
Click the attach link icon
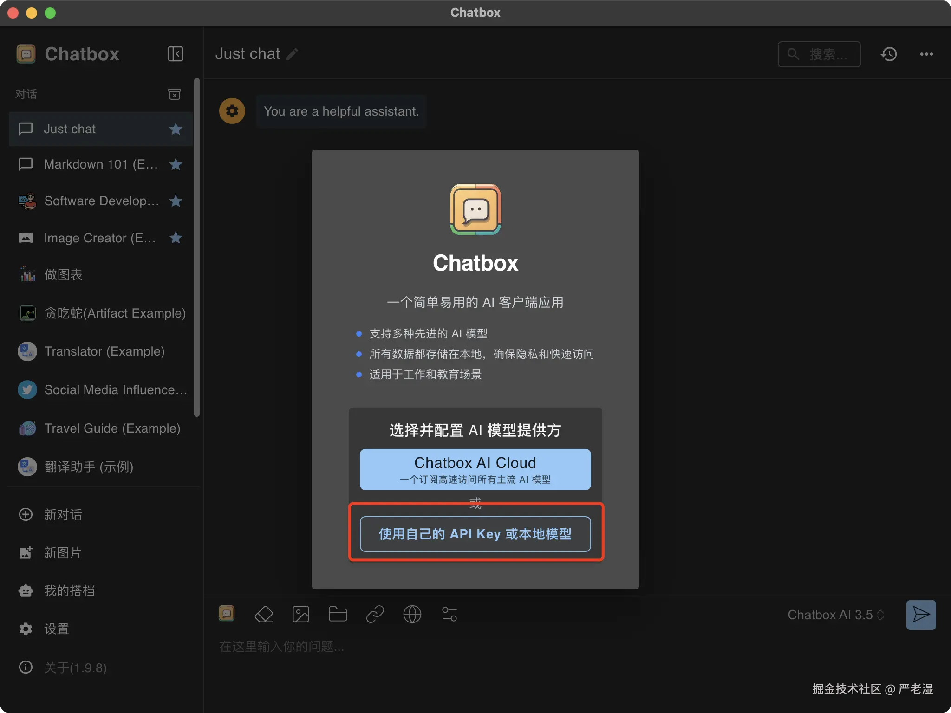375,614
